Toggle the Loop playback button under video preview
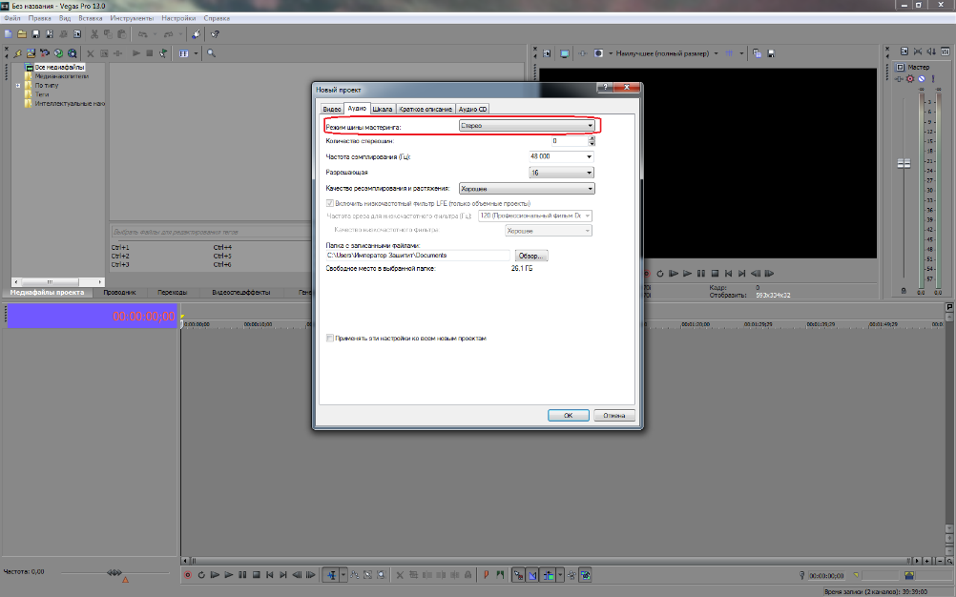This screenshot has height=597, width=956. 659,274
